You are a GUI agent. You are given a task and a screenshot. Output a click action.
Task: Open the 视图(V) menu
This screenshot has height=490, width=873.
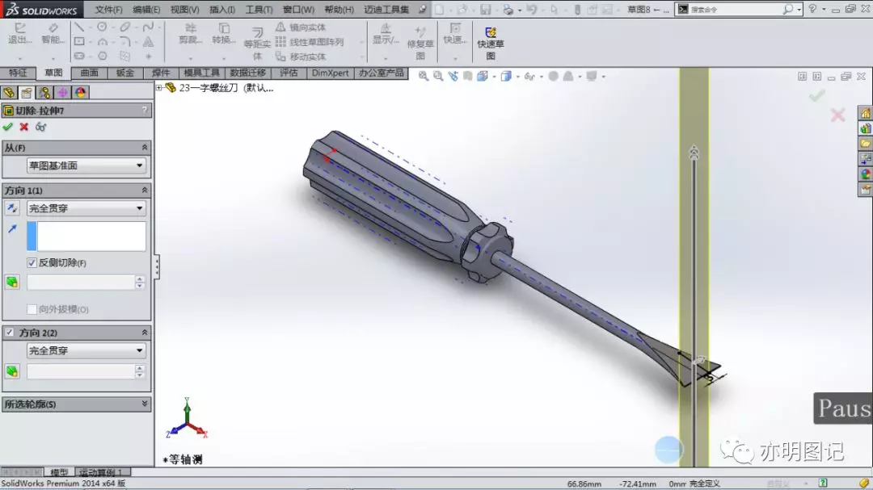coord(184,10)
